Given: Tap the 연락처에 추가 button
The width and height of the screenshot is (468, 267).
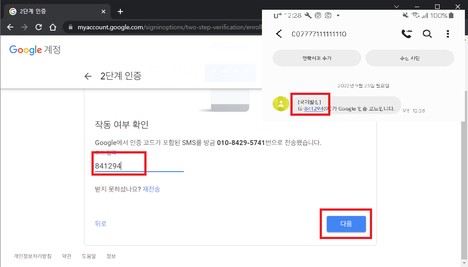Looking at the screenshot, I should 317,58.
